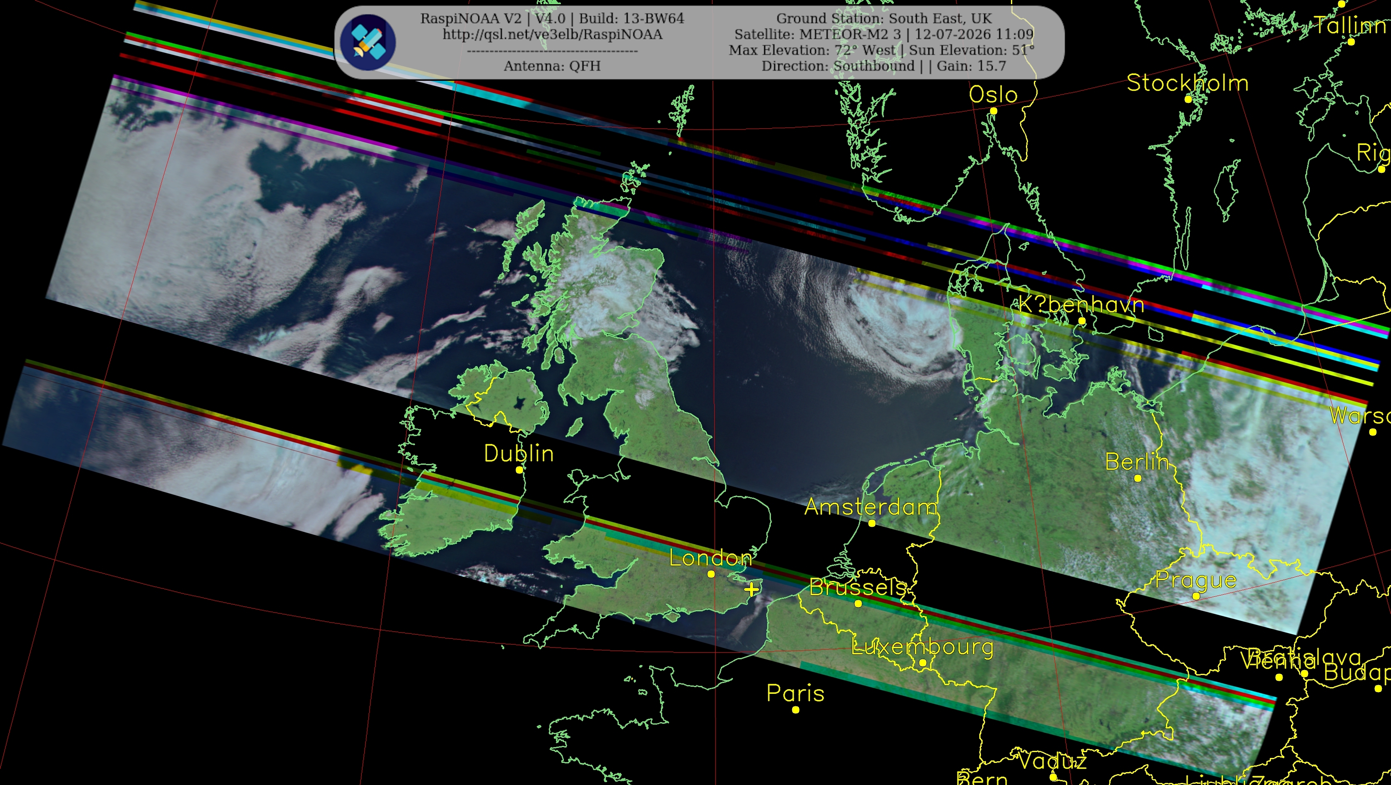Click "Ground Station: South East, UK" text
1391x785 pixels.
click(884, 18)
